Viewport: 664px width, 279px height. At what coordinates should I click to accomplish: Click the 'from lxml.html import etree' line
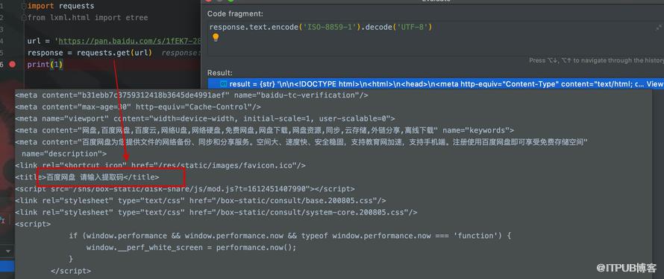(87, 18)
